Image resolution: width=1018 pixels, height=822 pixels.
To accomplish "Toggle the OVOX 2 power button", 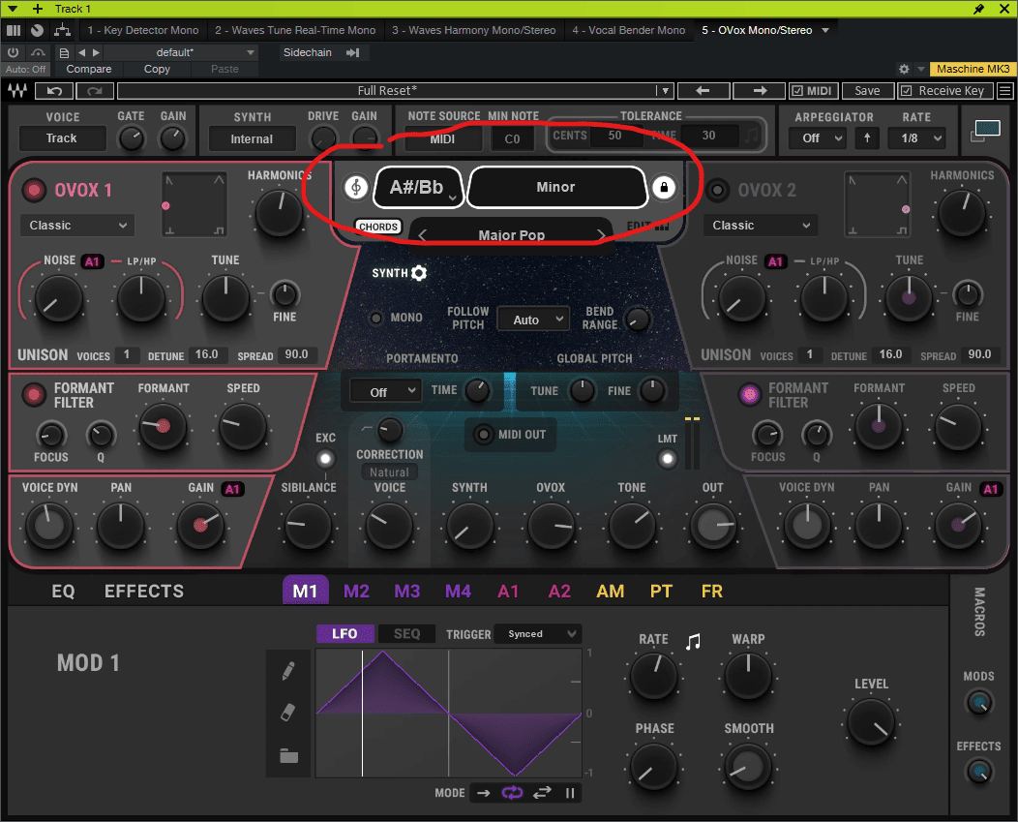I will click(717, 191).
